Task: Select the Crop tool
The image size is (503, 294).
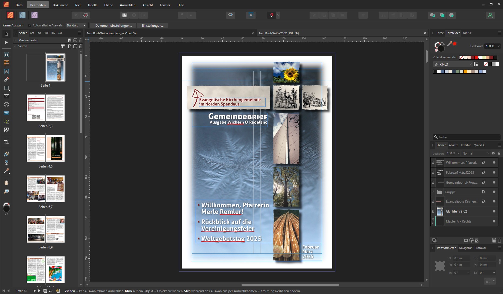Action: click(6, 142)
